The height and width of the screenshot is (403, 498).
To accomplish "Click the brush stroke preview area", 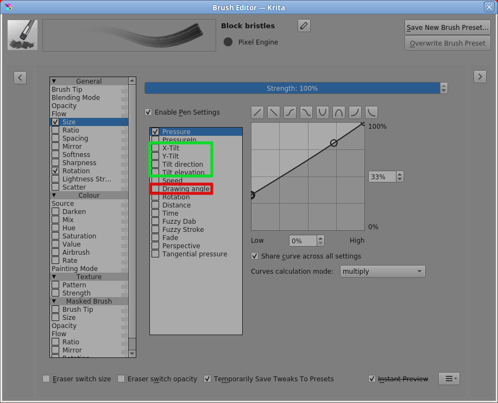I will click(x=129, y=35).
